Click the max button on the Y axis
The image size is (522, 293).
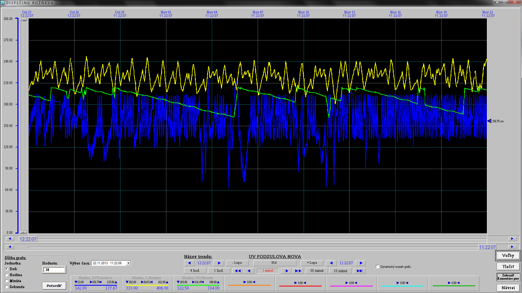23,20
